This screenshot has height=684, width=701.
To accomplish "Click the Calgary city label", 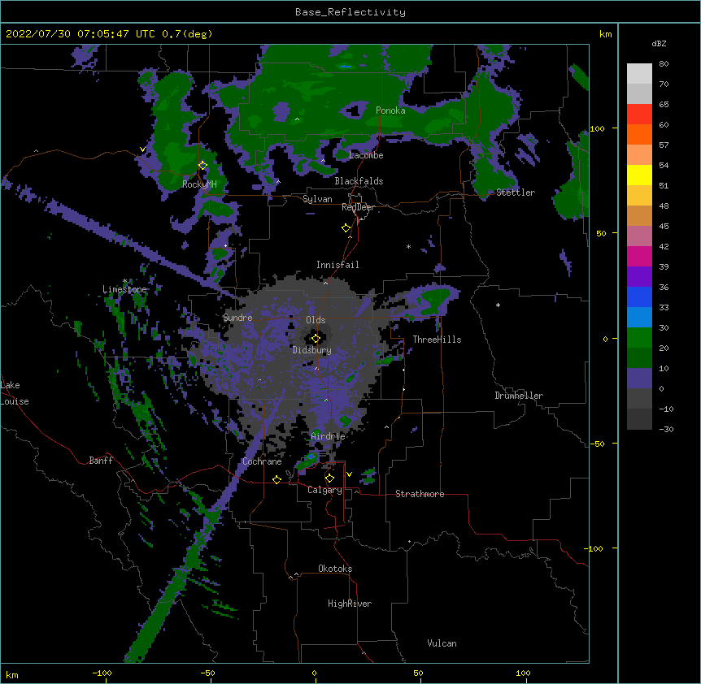I will click(324, 490).
